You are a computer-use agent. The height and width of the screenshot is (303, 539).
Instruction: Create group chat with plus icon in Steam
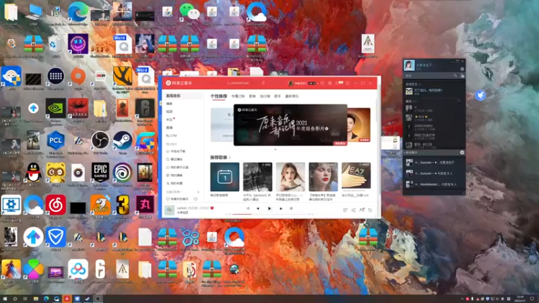pos(462,153)
